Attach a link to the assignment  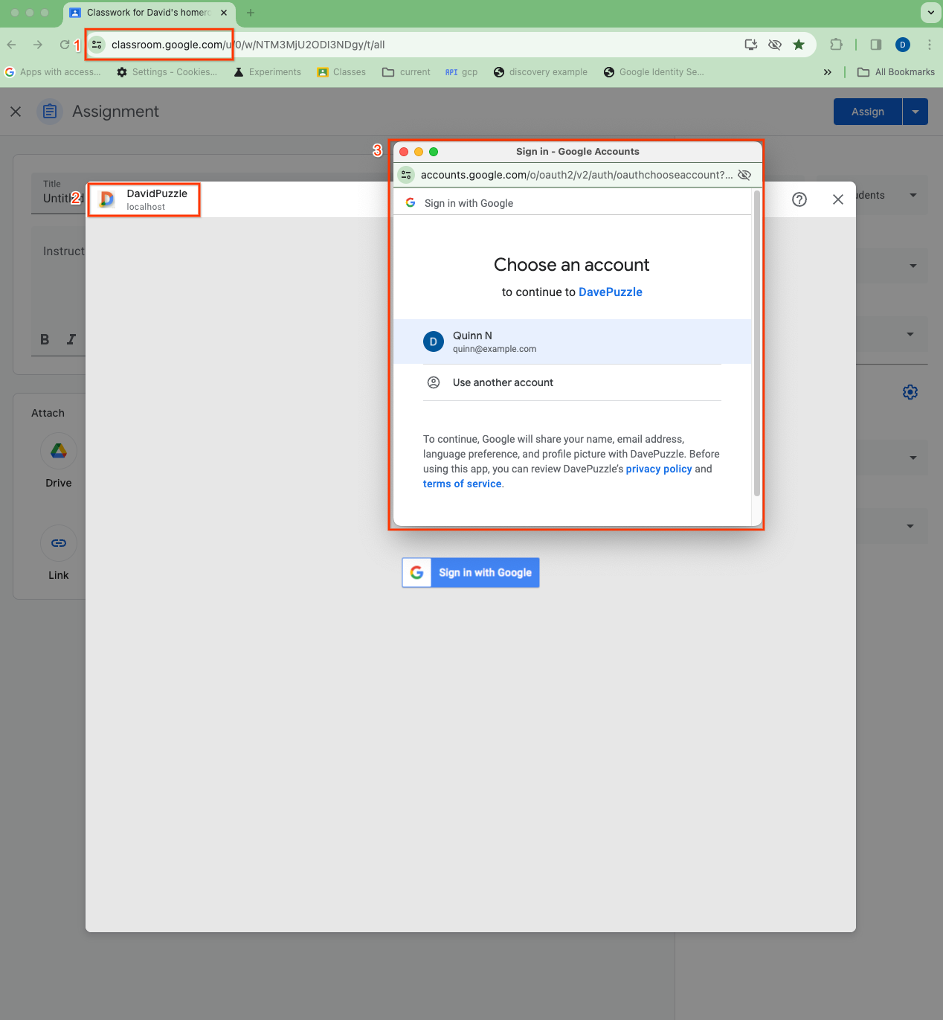[58, 543]
